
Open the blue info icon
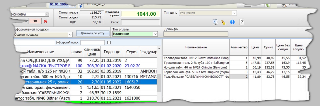click(x=232, y=22)
